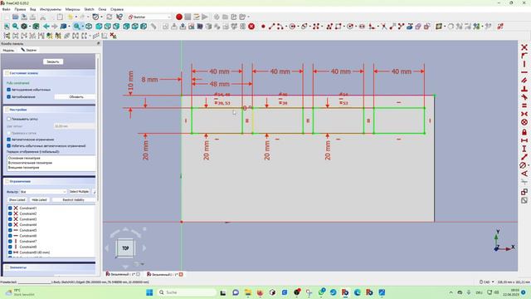This screenshot has height=299, width=531.
Task: Start recording a macro with the red button
Action: coord(179,17)
